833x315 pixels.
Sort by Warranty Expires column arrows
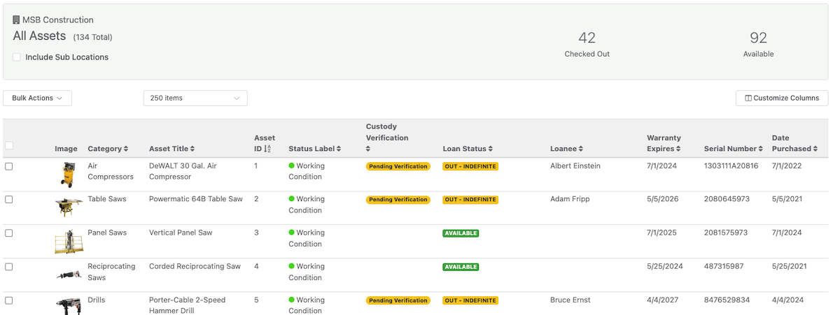click(x=679, y=149)
